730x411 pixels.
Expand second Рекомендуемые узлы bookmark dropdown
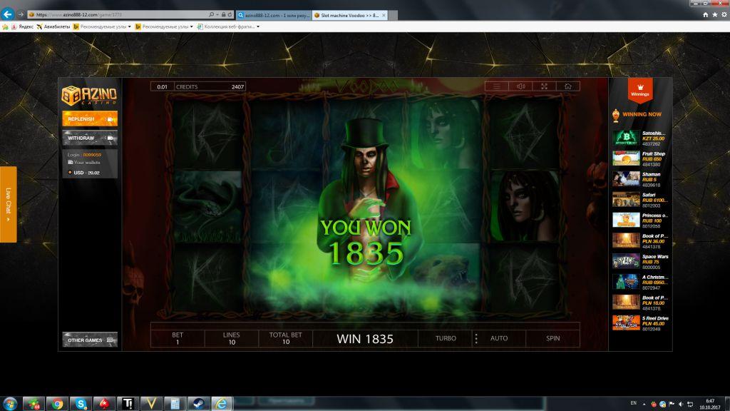(x=191, y=26)
